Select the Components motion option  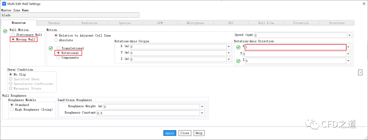coord(59,58)
